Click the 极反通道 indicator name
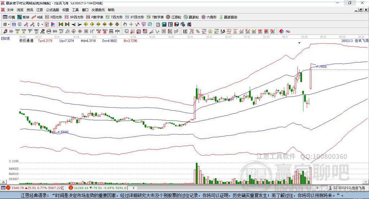The width and height of the screenshot is (369, 199). (x=26, y=41)
